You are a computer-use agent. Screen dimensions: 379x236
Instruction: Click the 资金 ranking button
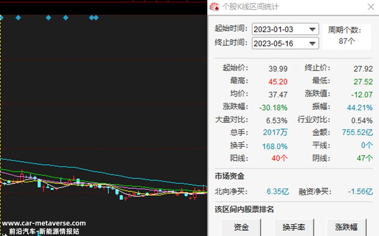click(241, 227)
